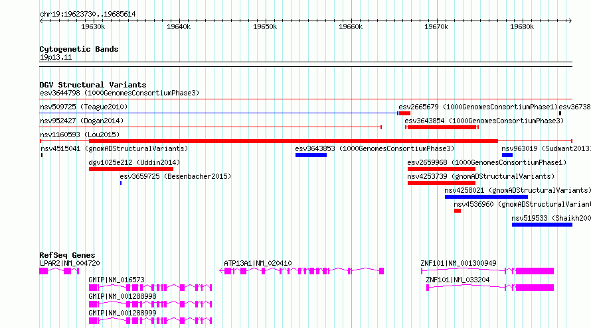Select variant label esv3659725 (Besenbacher2015)
This screenshot has height=328, width=591.
click(x=175, y=176)
